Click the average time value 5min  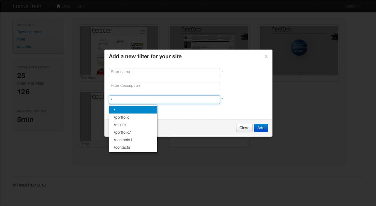[x=25, y=120]
